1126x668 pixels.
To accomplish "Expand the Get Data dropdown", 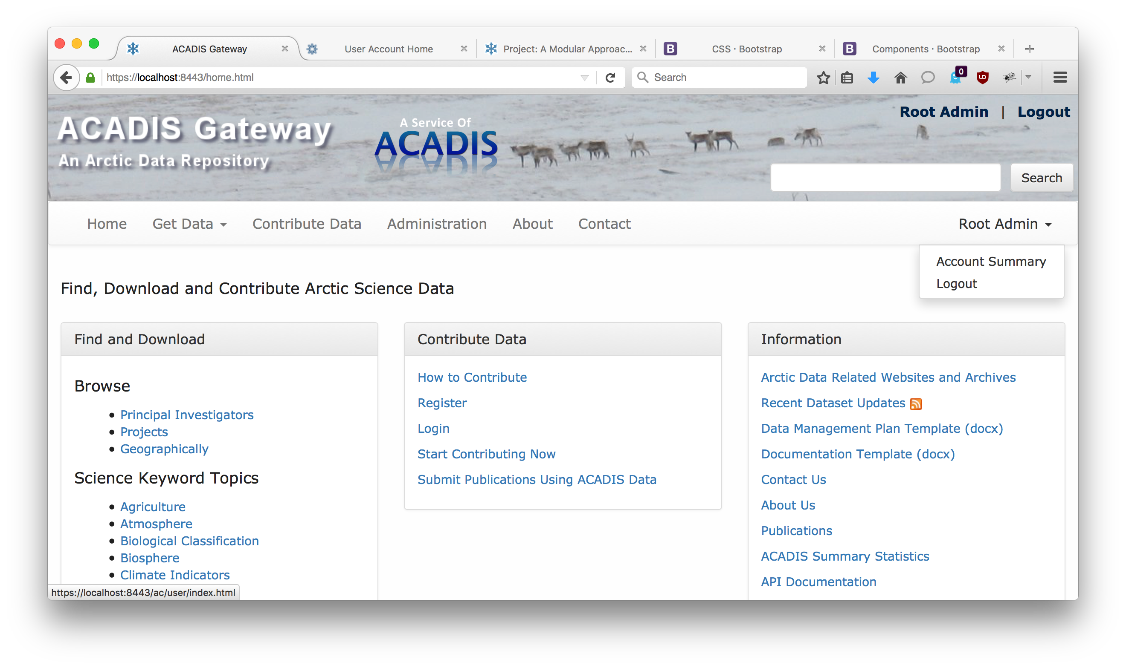I will 189,224.
